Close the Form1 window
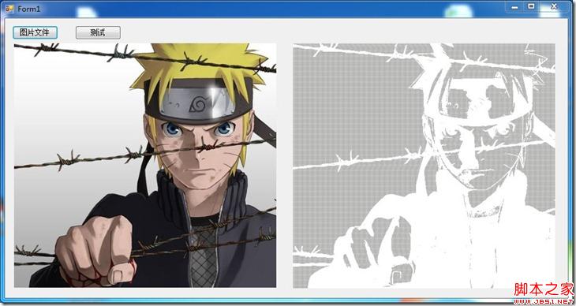The image size is (576, 306). tap(555, 6)
